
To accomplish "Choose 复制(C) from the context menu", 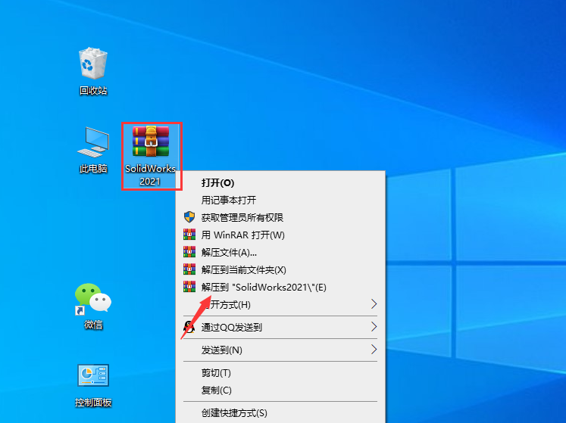I will 280,390.
